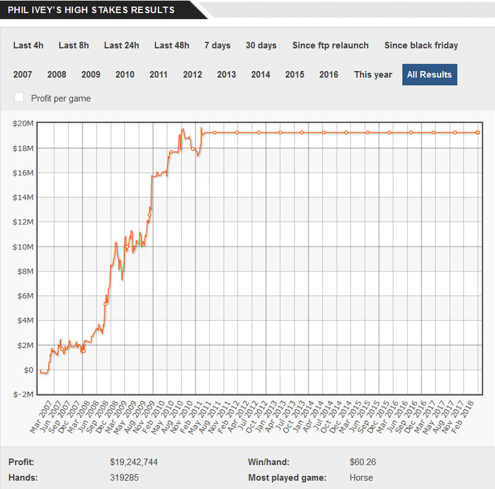Click the hands count 319285

124,478
